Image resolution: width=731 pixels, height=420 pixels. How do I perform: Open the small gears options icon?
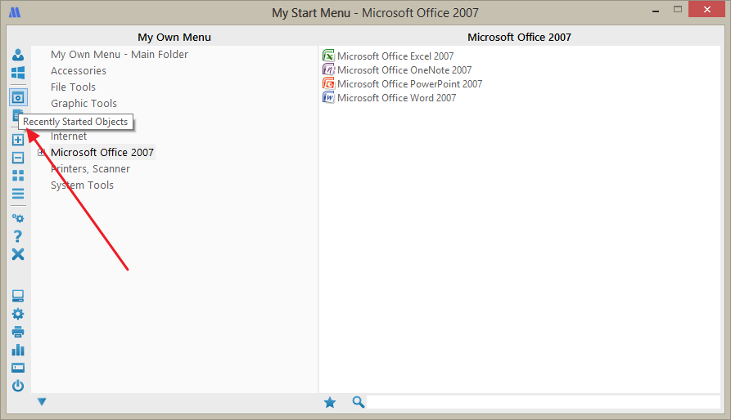click(18, 218)
